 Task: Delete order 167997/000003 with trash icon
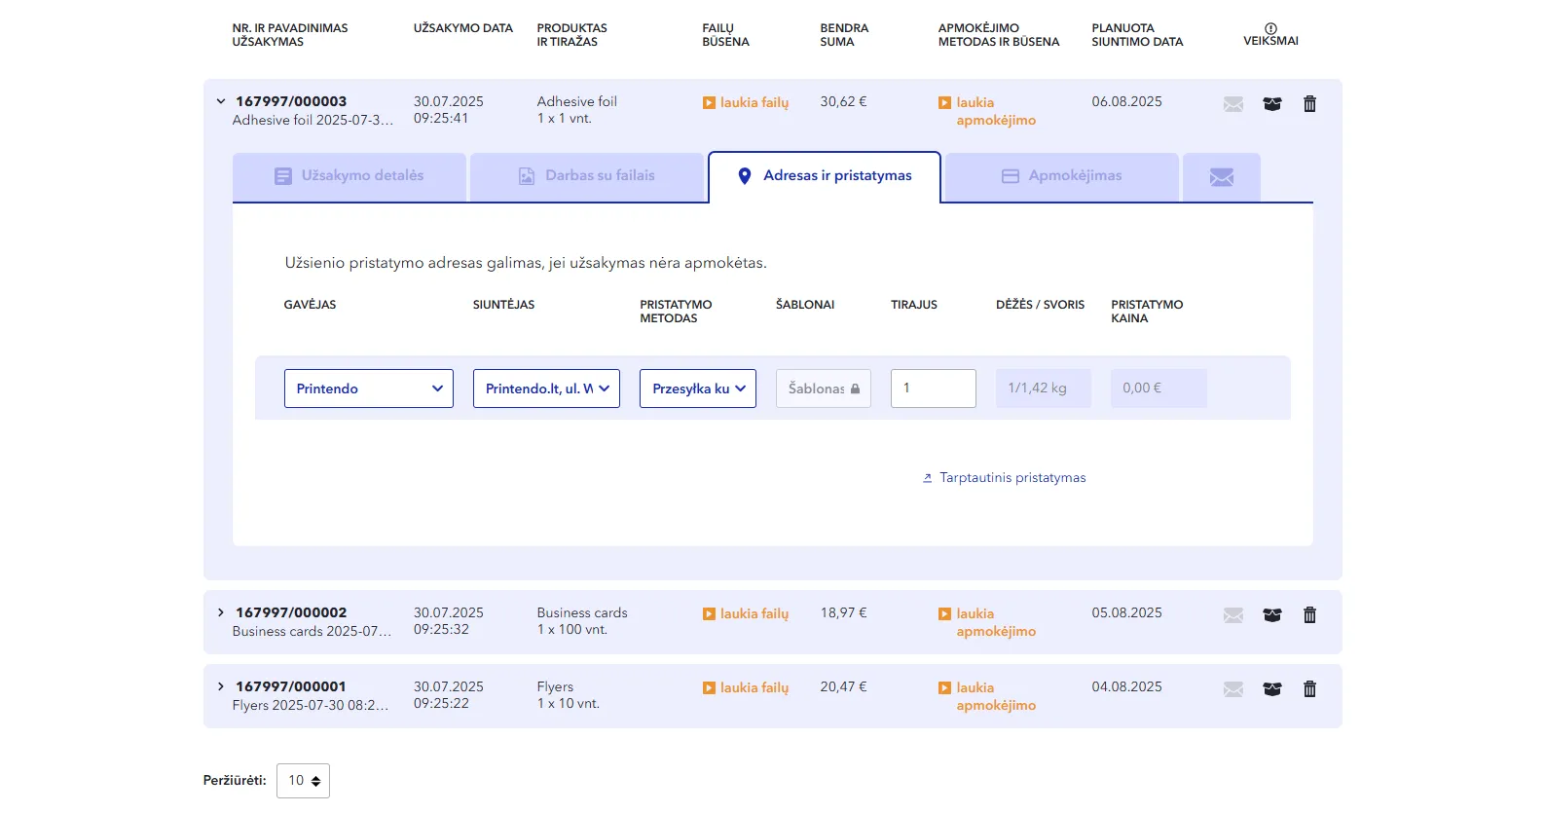[x=1310, y=104]
